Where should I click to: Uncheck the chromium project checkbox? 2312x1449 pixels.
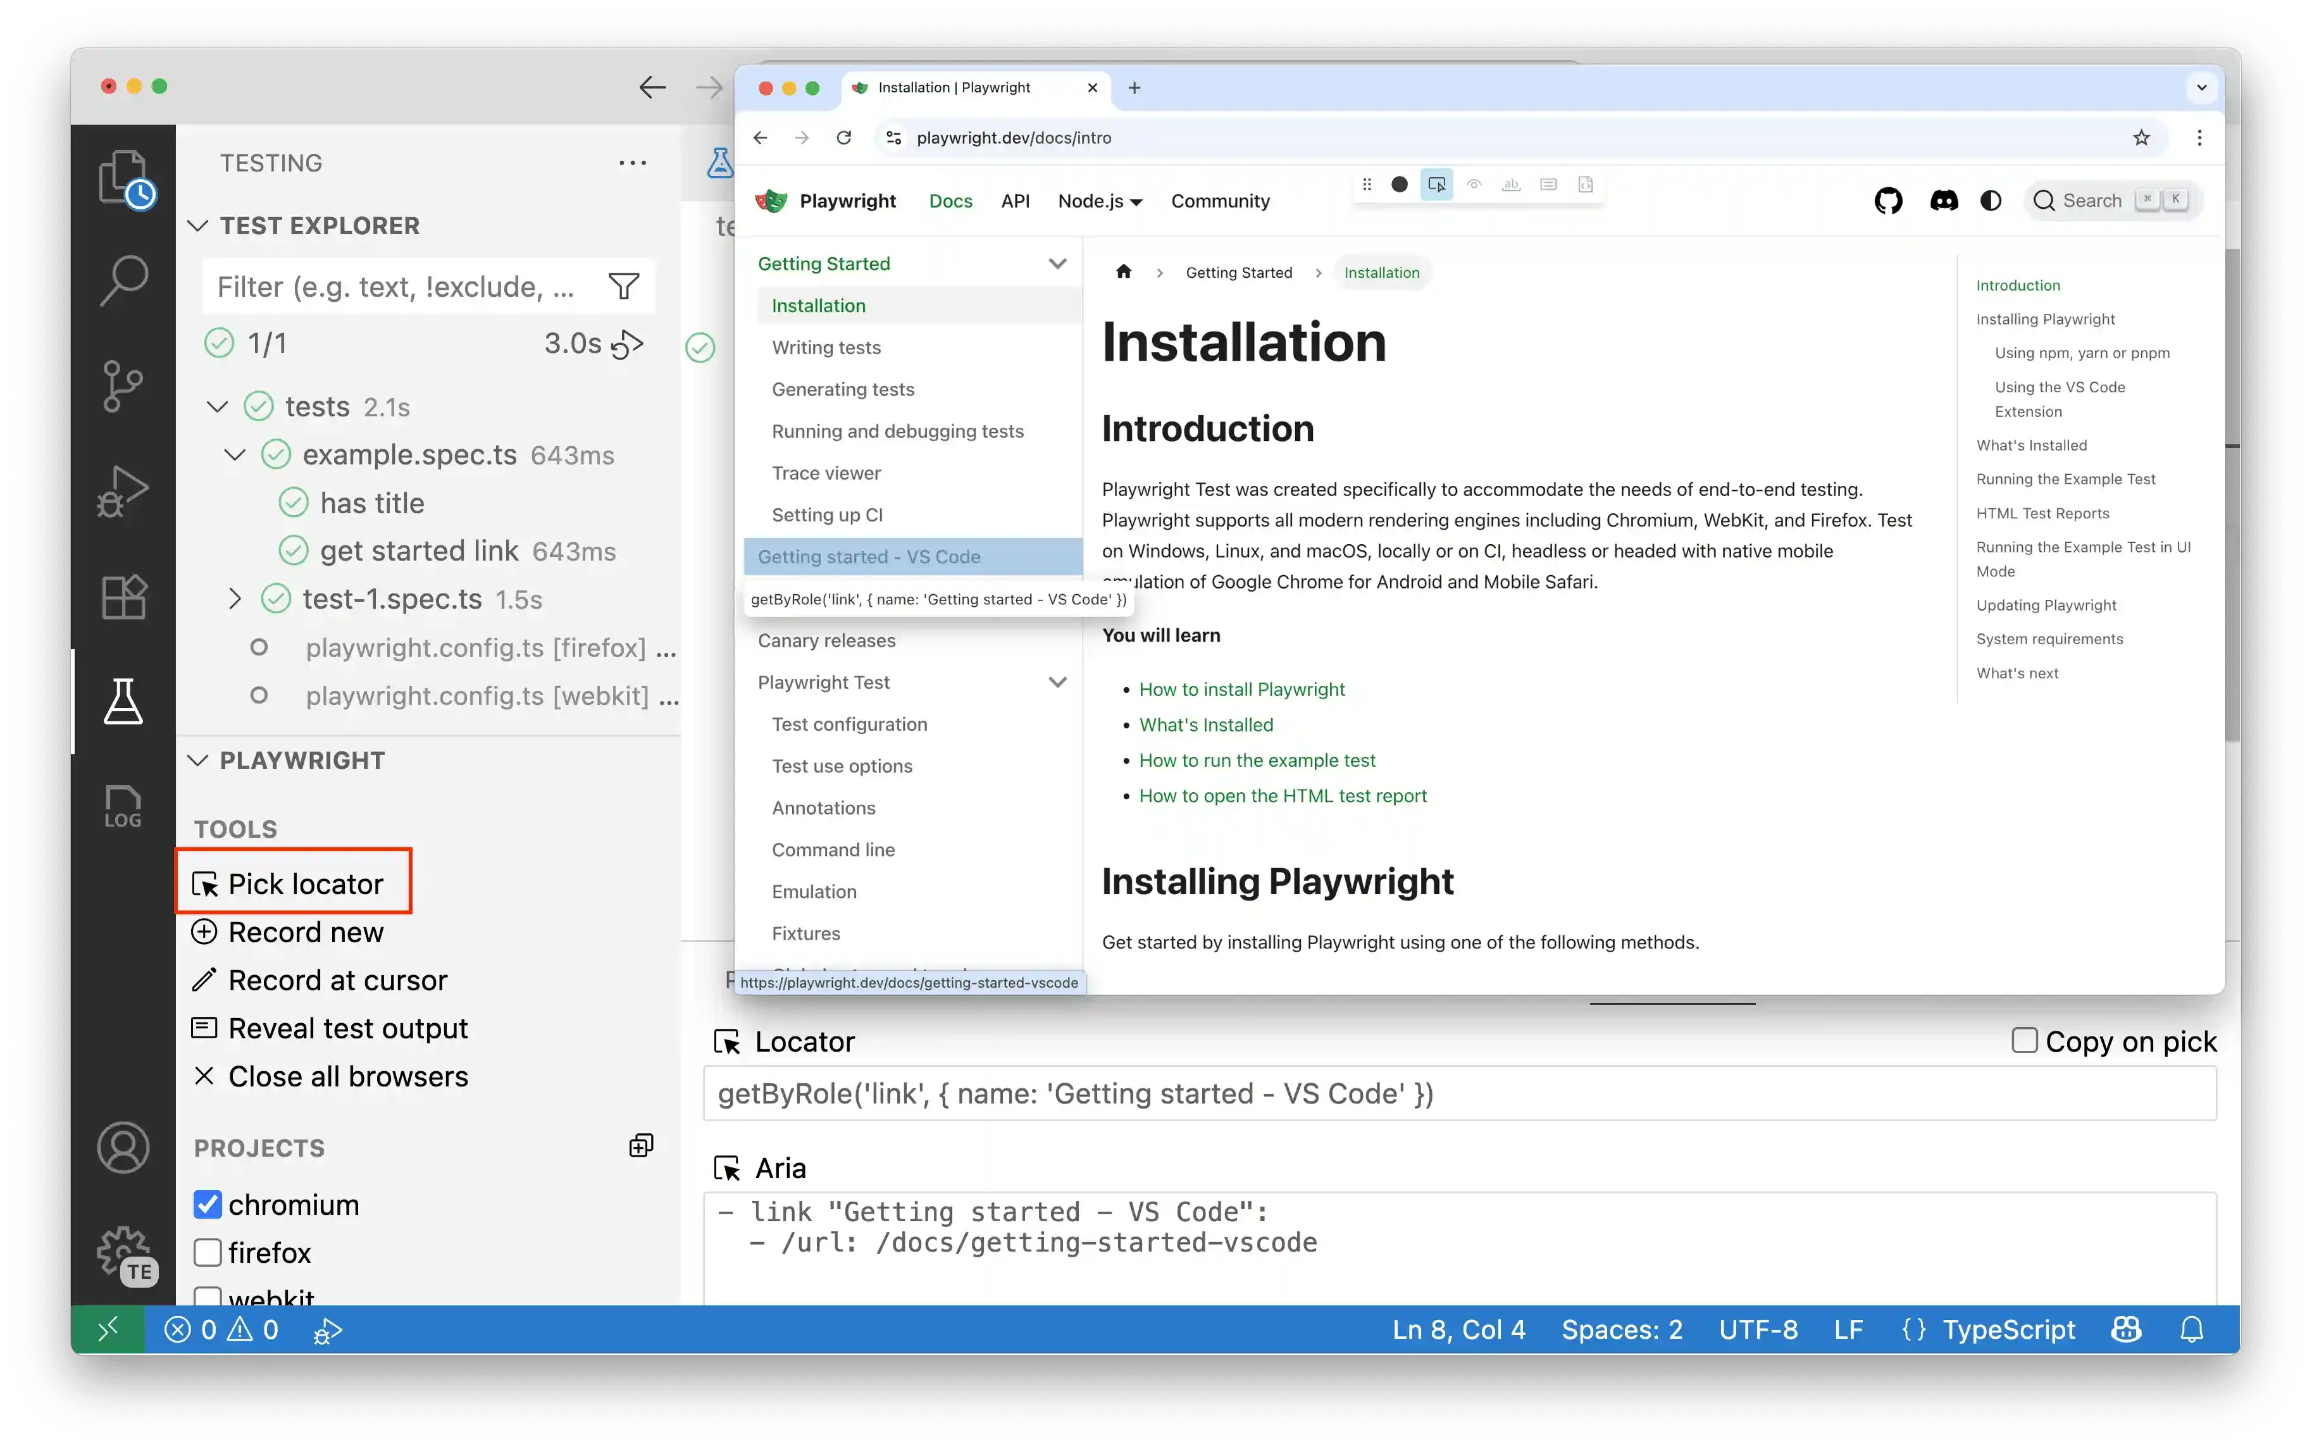(x=208, y=1205)
